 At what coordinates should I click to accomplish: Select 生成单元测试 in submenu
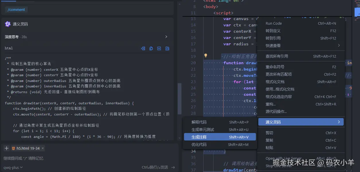click(220, 130)
